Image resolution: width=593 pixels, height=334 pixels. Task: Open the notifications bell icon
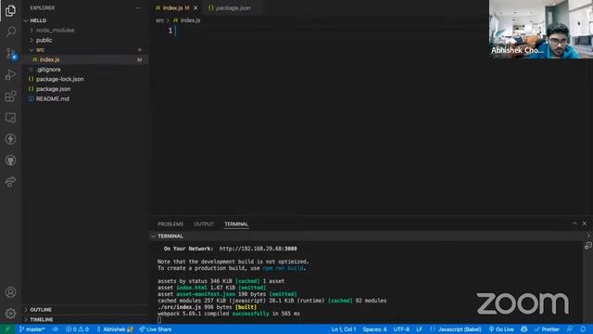(583, 329)
